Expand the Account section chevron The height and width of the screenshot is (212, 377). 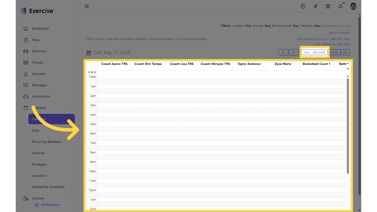coord(69,198)
